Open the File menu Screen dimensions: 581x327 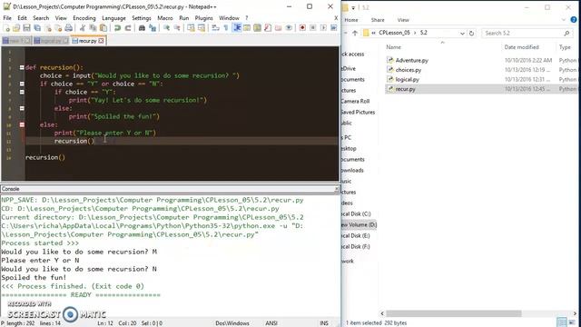tap(7, 18)
